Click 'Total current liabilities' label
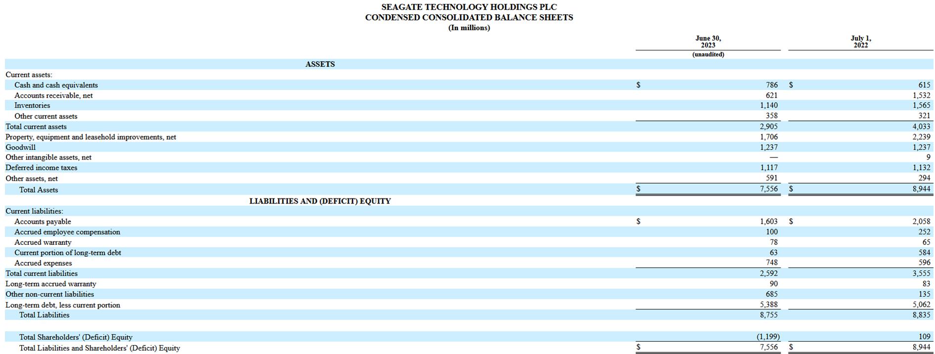 click(x=42, y=273)
